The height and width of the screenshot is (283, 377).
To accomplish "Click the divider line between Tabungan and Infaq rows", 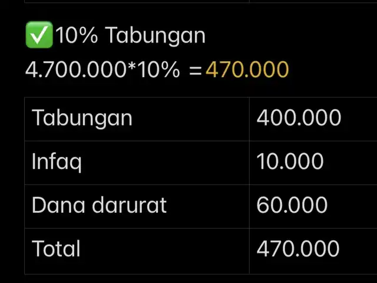I will [200, 141].
